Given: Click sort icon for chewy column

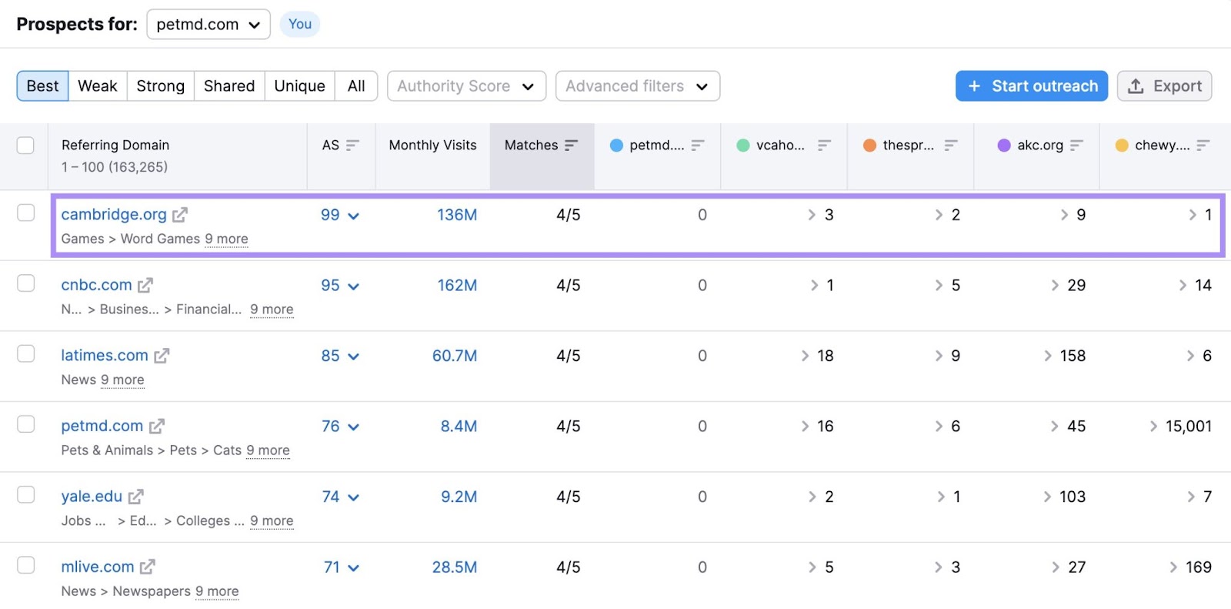Looking at the screenshot, I should click(x=1203, y=145).
